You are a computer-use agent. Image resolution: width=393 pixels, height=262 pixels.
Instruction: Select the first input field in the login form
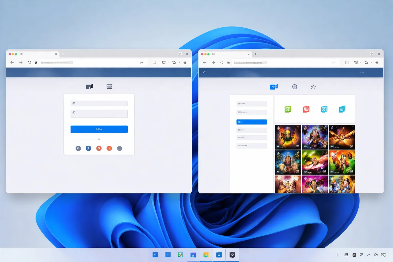coord(99,103)
